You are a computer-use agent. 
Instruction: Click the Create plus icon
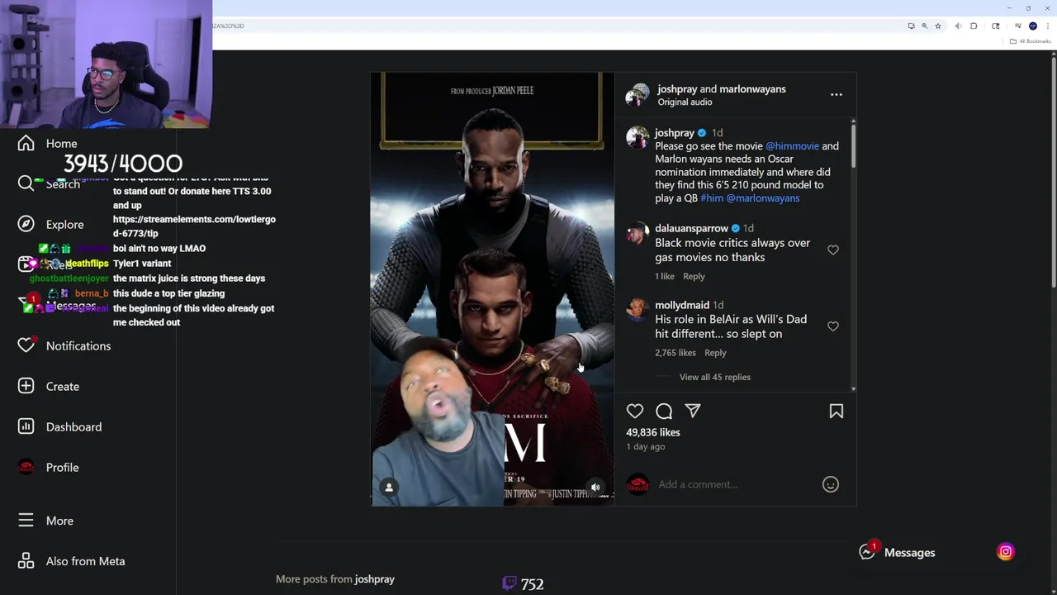(x=26, y=386)
